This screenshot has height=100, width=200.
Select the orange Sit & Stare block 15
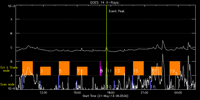point(138,68)
